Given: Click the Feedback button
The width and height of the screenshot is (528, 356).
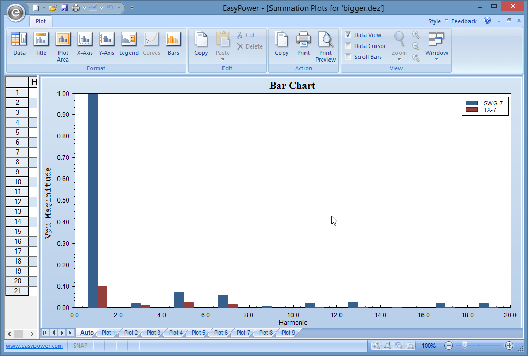Looking at the screenshot, I should [x=464, y=21].
